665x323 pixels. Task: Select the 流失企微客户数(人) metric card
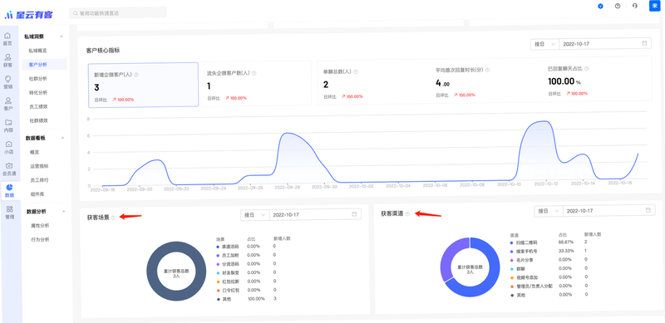pos(255,84)
